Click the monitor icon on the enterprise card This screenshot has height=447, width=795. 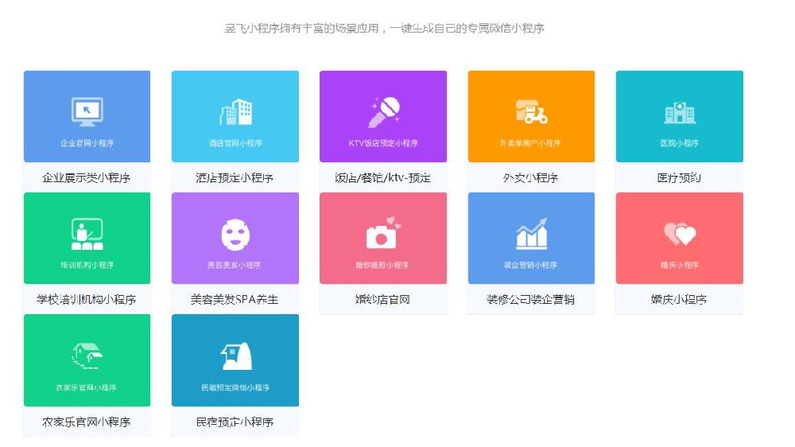87,112
